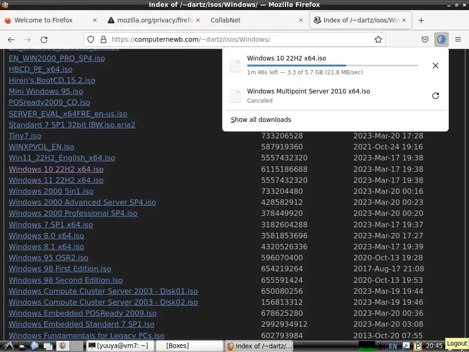Open Tiny7.iso link

[x=25, y=136]
